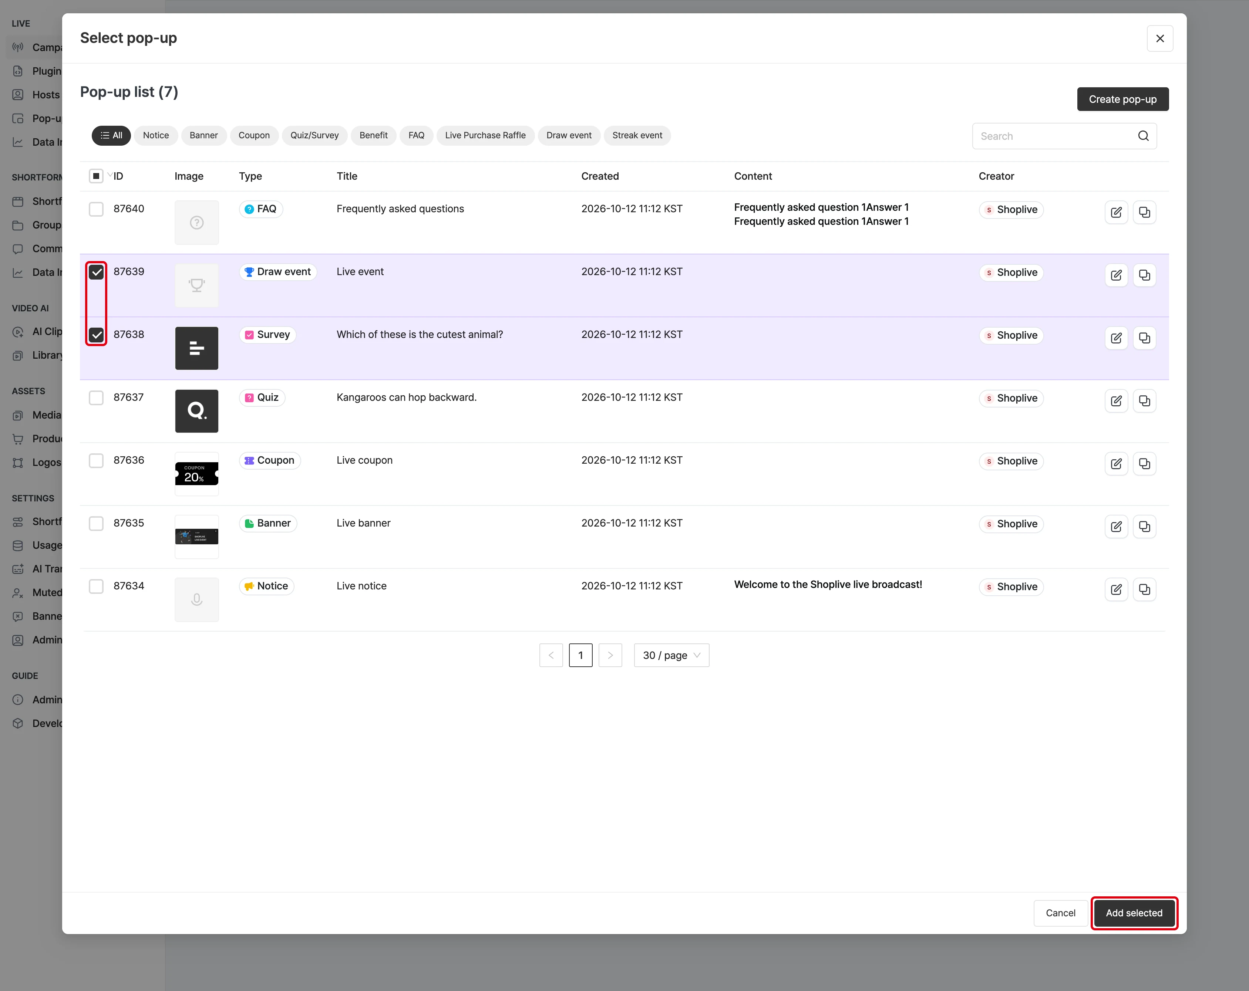This screenshot has height=991, width=1249.
Task: Duplicate the Quiz pop-up 87637
Action: click(x=1144, y=400)
